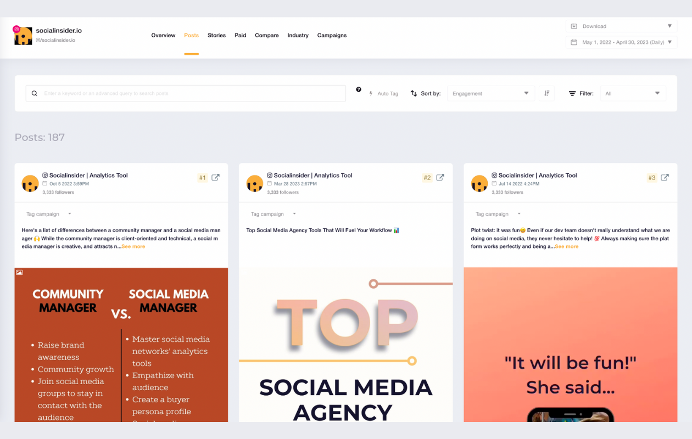This screenshot has height=439, width=692.
Task: Click post #2 title Socialinsider | Analytics Tool
Action: [313, 176]
